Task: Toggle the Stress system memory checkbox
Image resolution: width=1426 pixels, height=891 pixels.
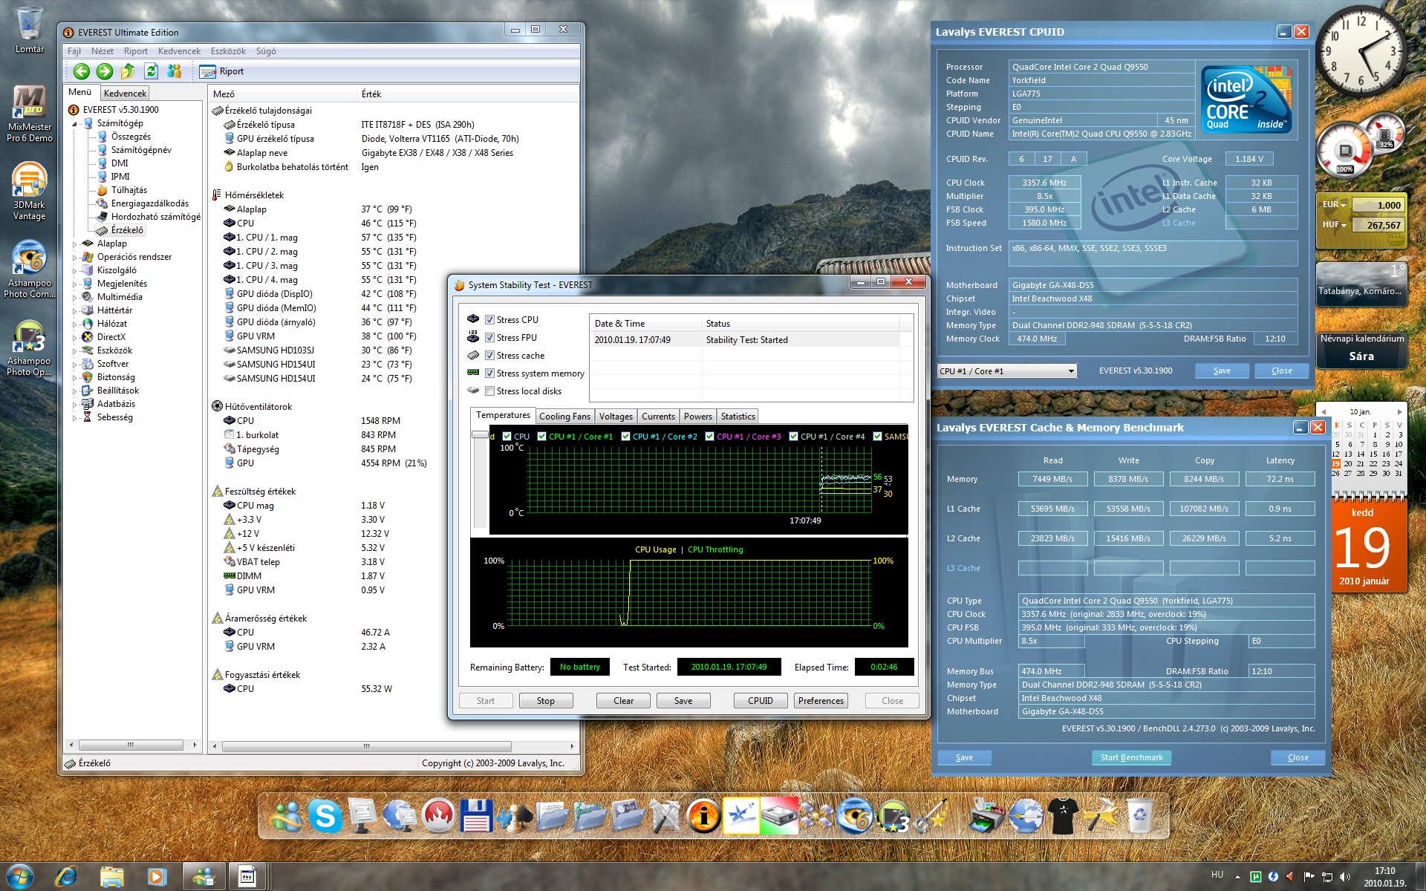Action: [x=489, y=373]
